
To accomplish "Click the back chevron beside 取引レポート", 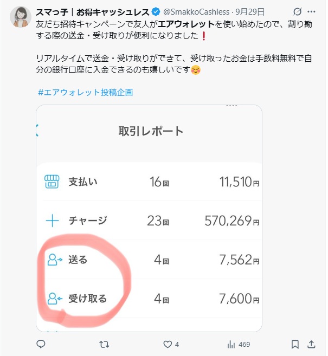I will click(37, 130).
